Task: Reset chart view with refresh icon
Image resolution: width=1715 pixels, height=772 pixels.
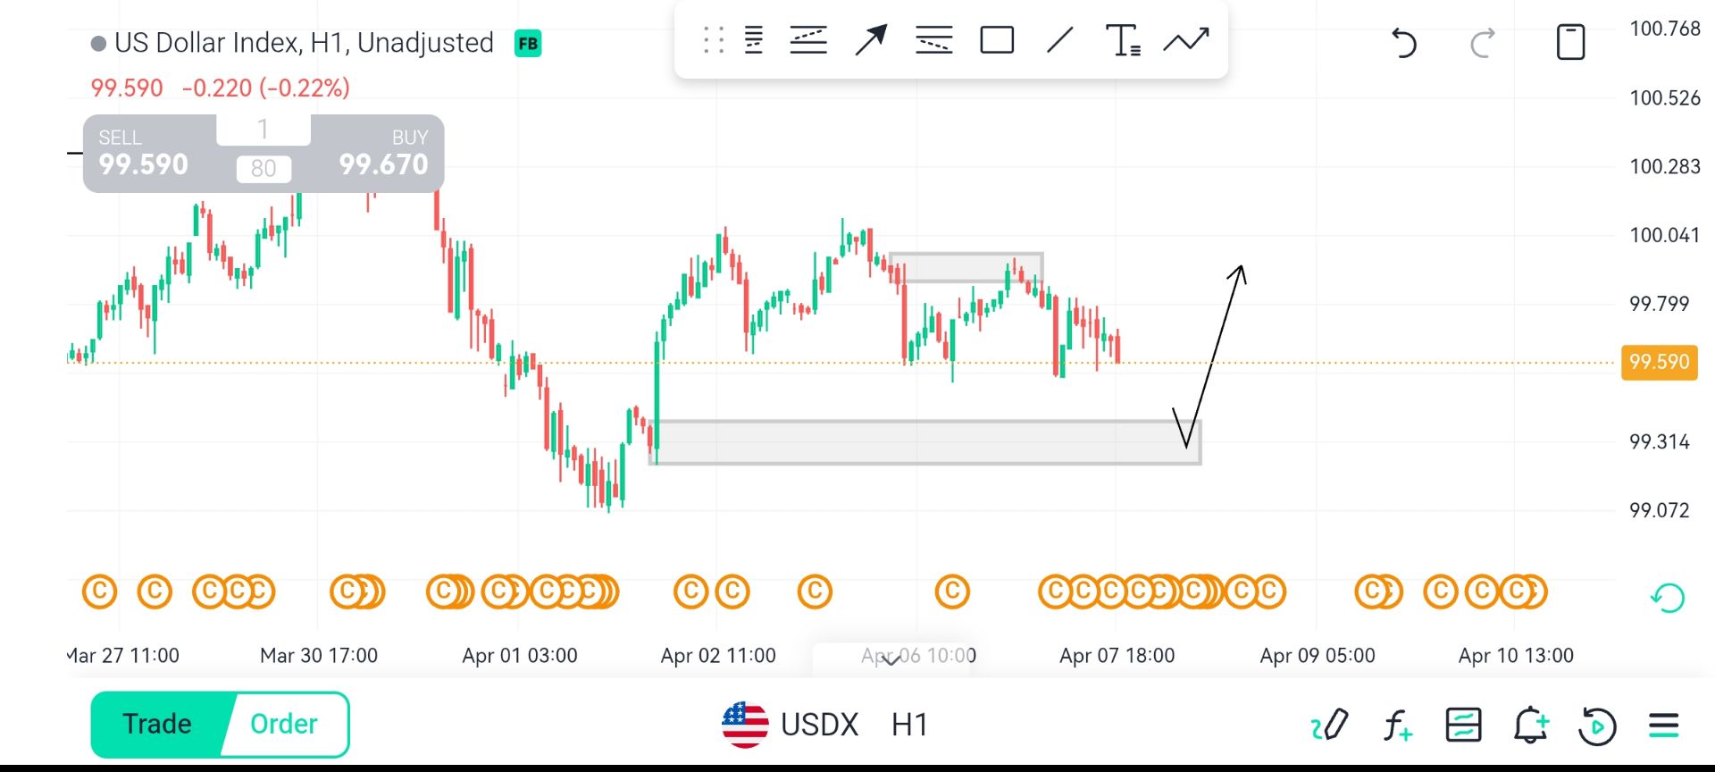Action: click(x=1668, y=597)
